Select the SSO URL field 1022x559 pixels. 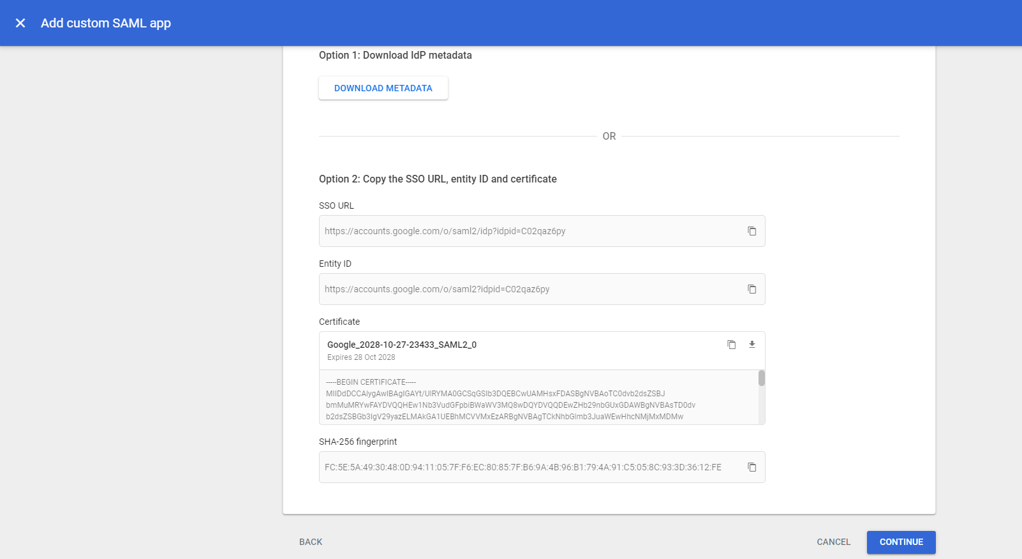pos(542,231)
